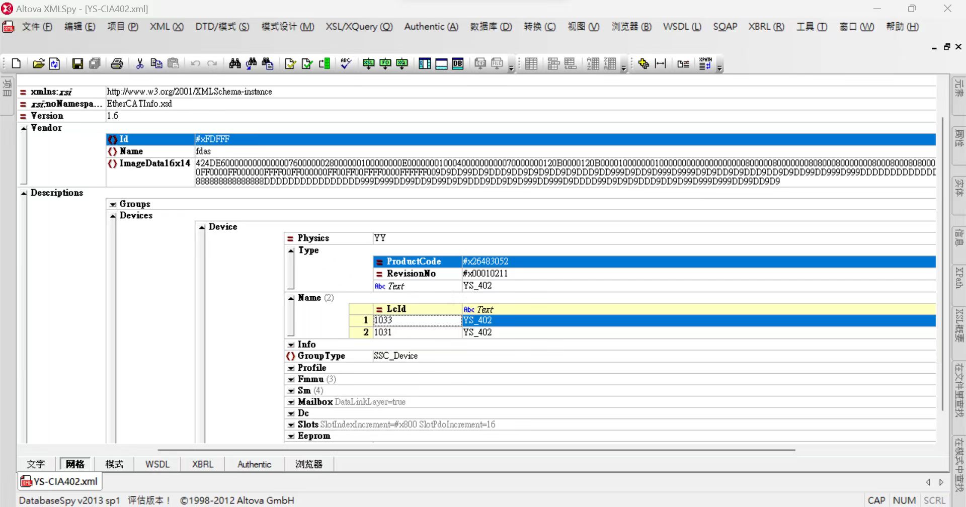Click the New document toolbar icon
Viewport: 966px width, 507px height.
16,64
